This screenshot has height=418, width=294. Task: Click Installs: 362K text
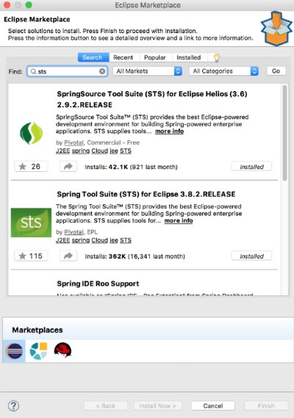tap(105, 256)
